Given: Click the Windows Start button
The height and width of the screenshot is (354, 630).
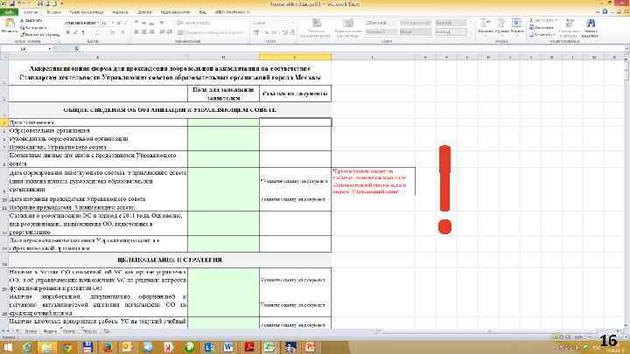Looking at the screenshot, I should pyautogui.click(x=7, y=347).
